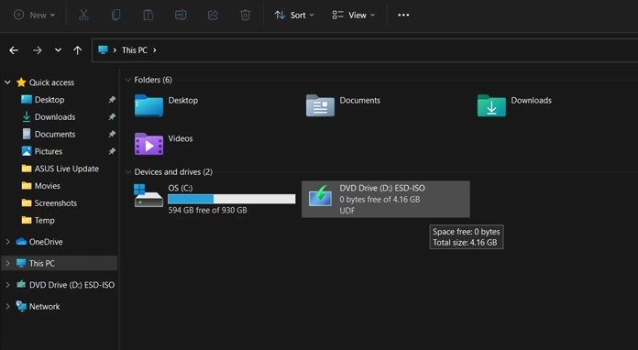Open the Sort dropdown menu
The width and height of the screenshot is (638, 350).
294,15
